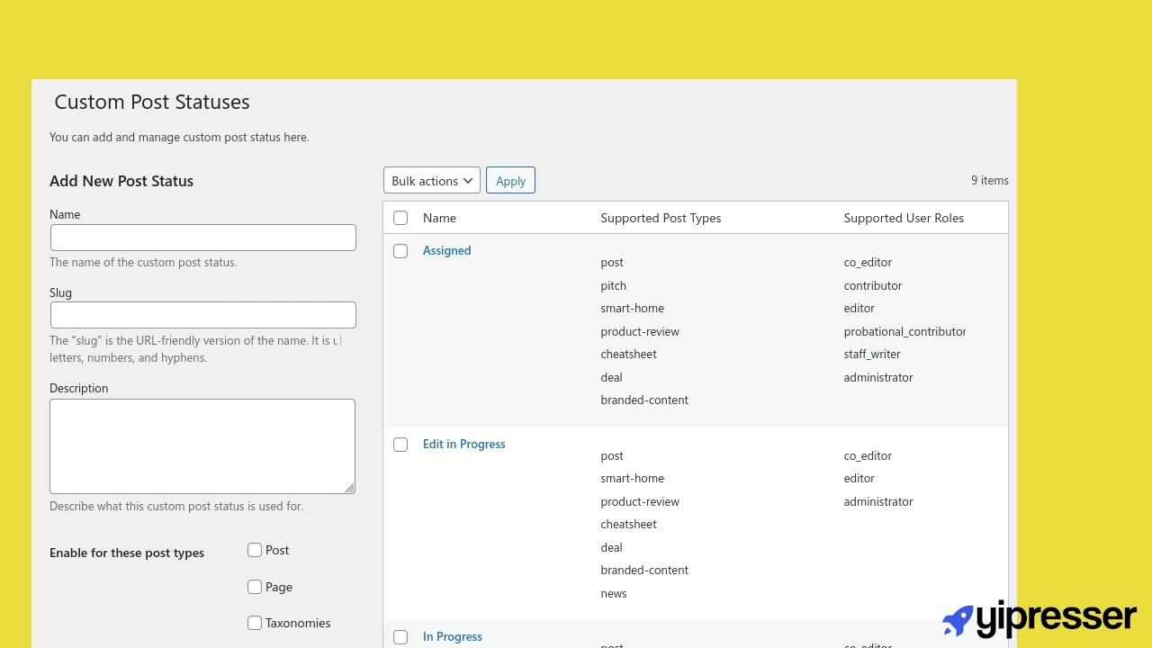Select the Edit in Progress row checkbox

tap(400, 444)
